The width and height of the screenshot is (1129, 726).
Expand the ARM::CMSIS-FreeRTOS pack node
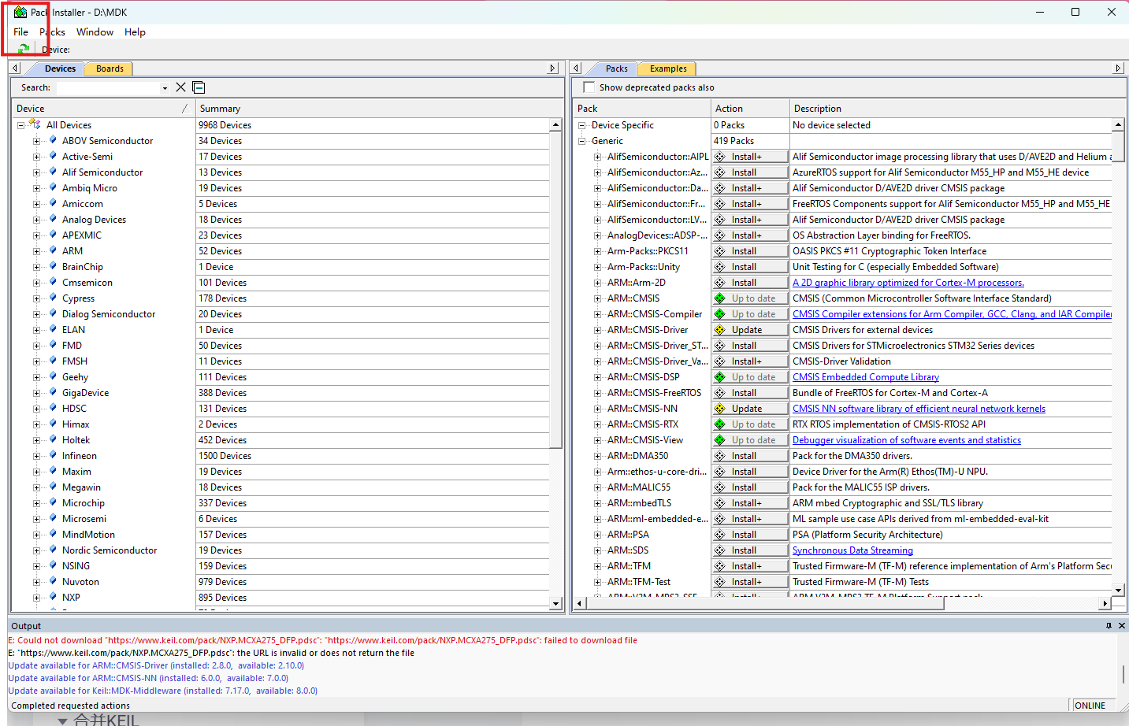pos(597,393)
